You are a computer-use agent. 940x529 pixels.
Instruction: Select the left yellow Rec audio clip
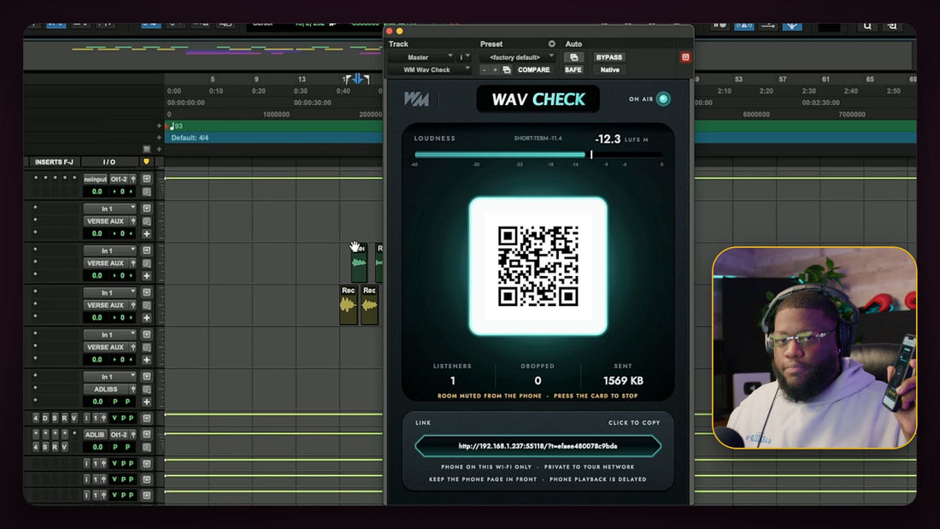pyautogui.click(x=349, y=305)
